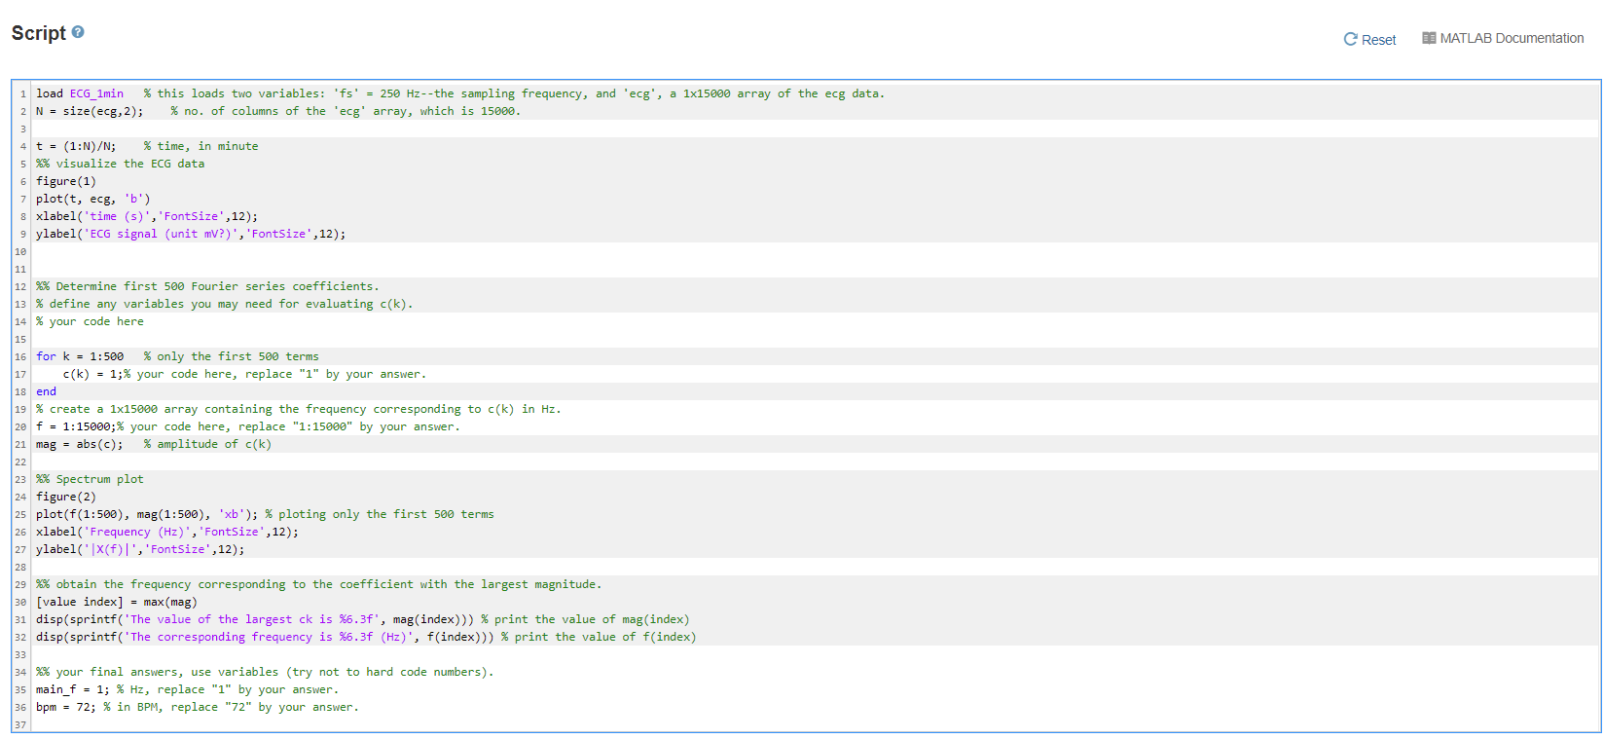The height and width of the screenshot is (739, 1604).
Task: Reset the script to its original code
Action: click(x=1369, y=40)
